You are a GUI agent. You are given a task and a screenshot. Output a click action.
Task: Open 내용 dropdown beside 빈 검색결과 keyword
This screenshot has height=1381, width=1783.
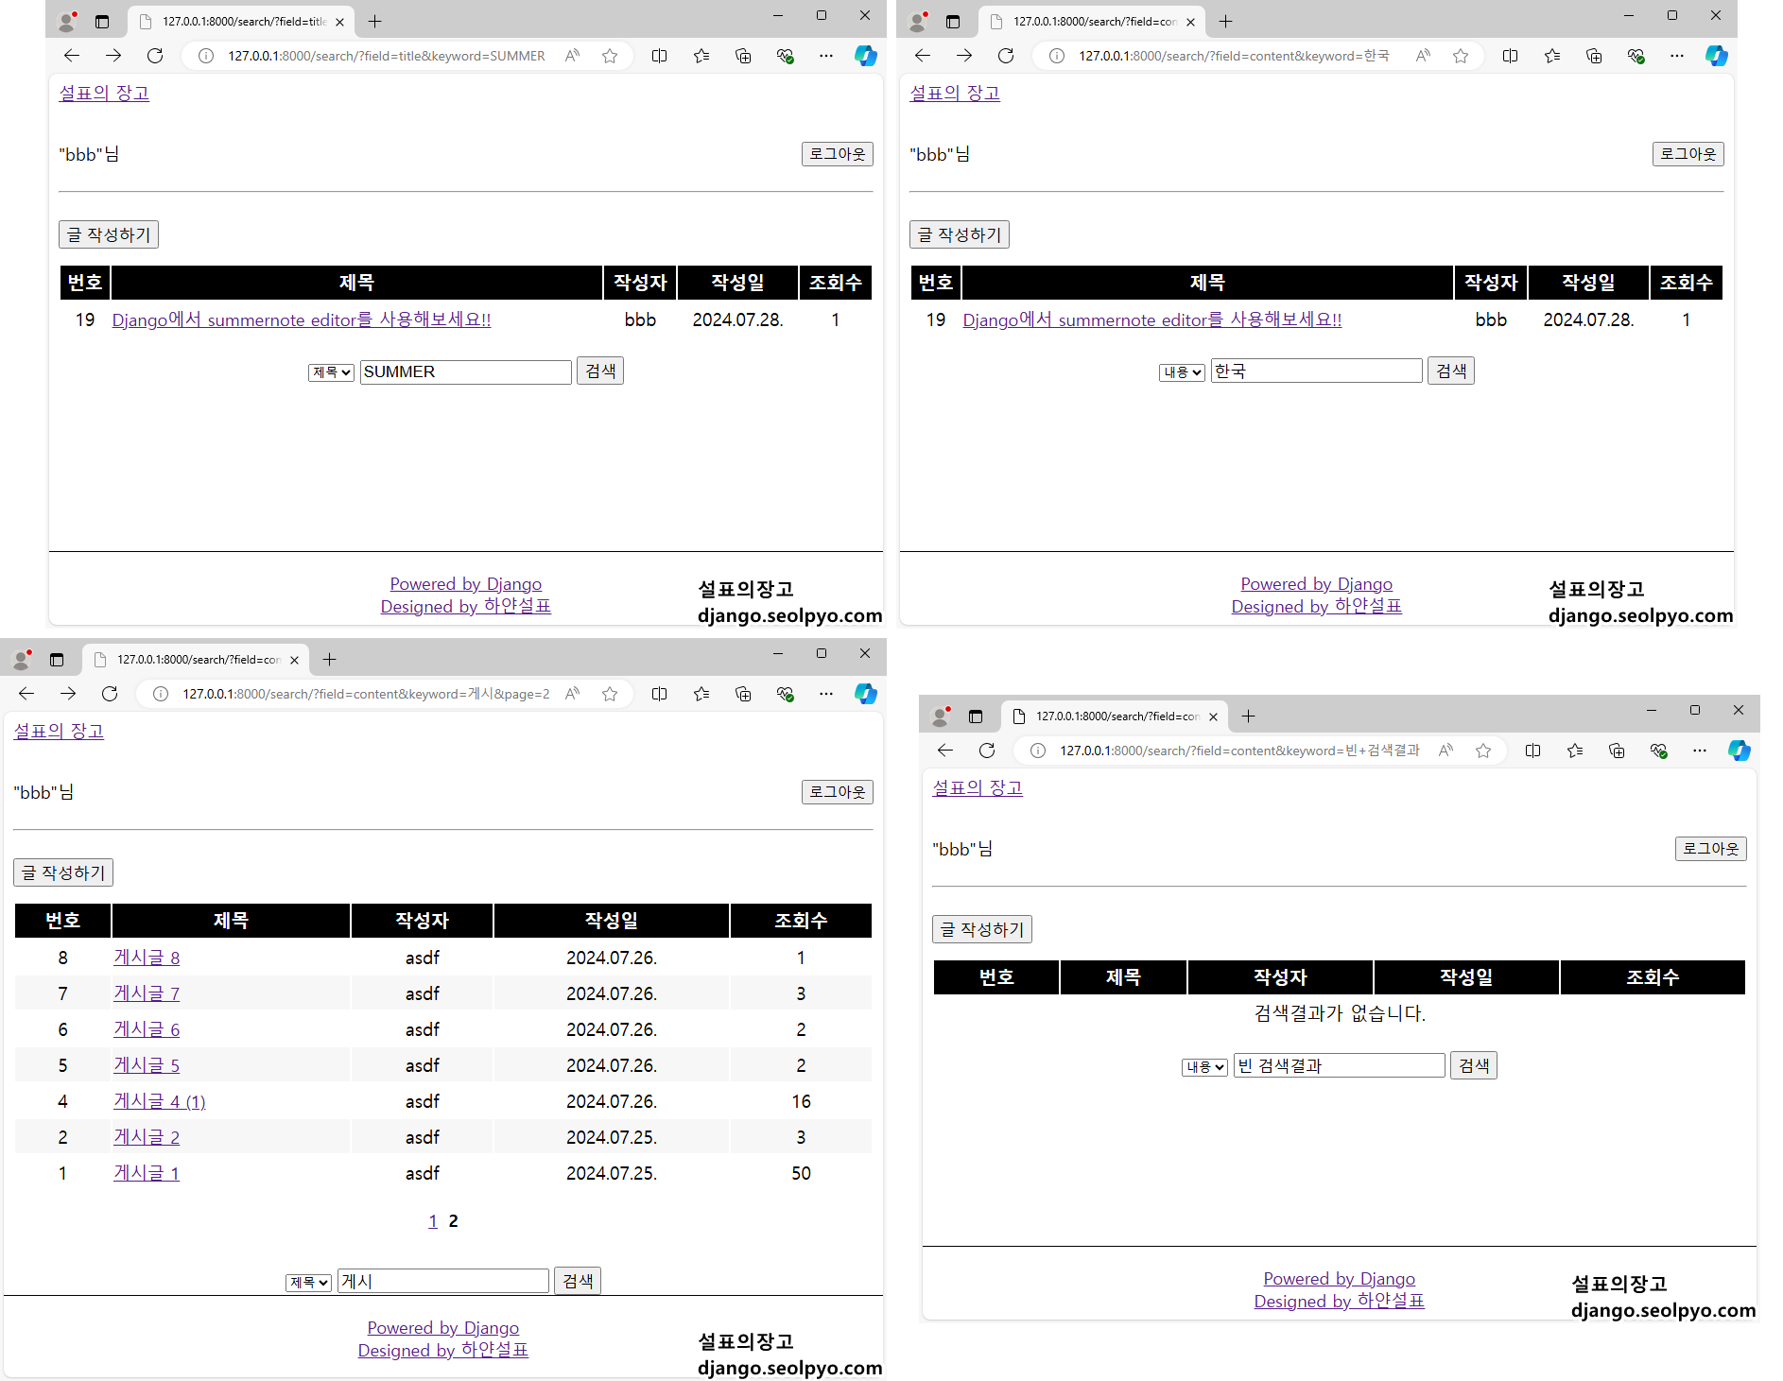click(x=1204, y=1067)
